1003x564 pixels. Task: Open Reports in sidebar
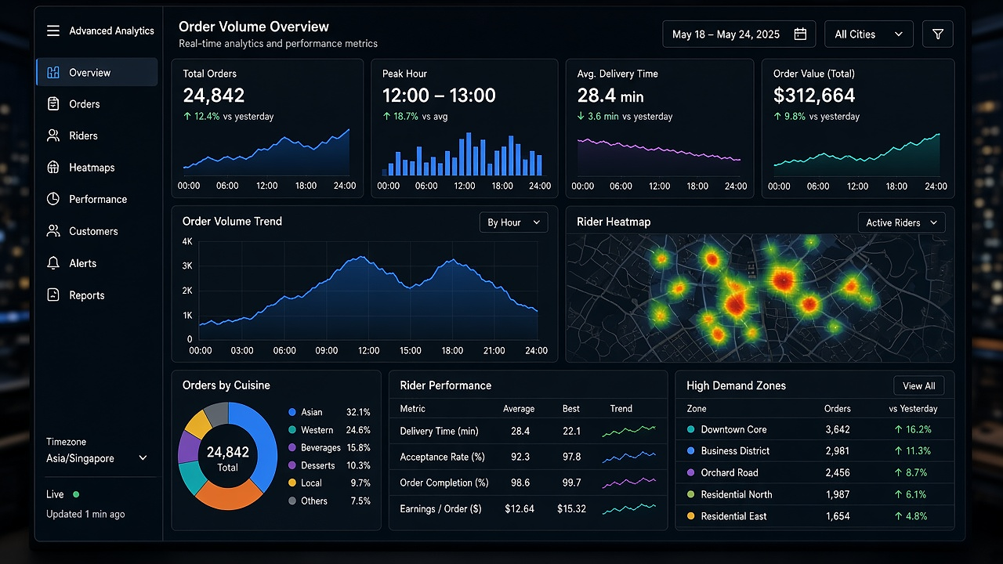97,295
